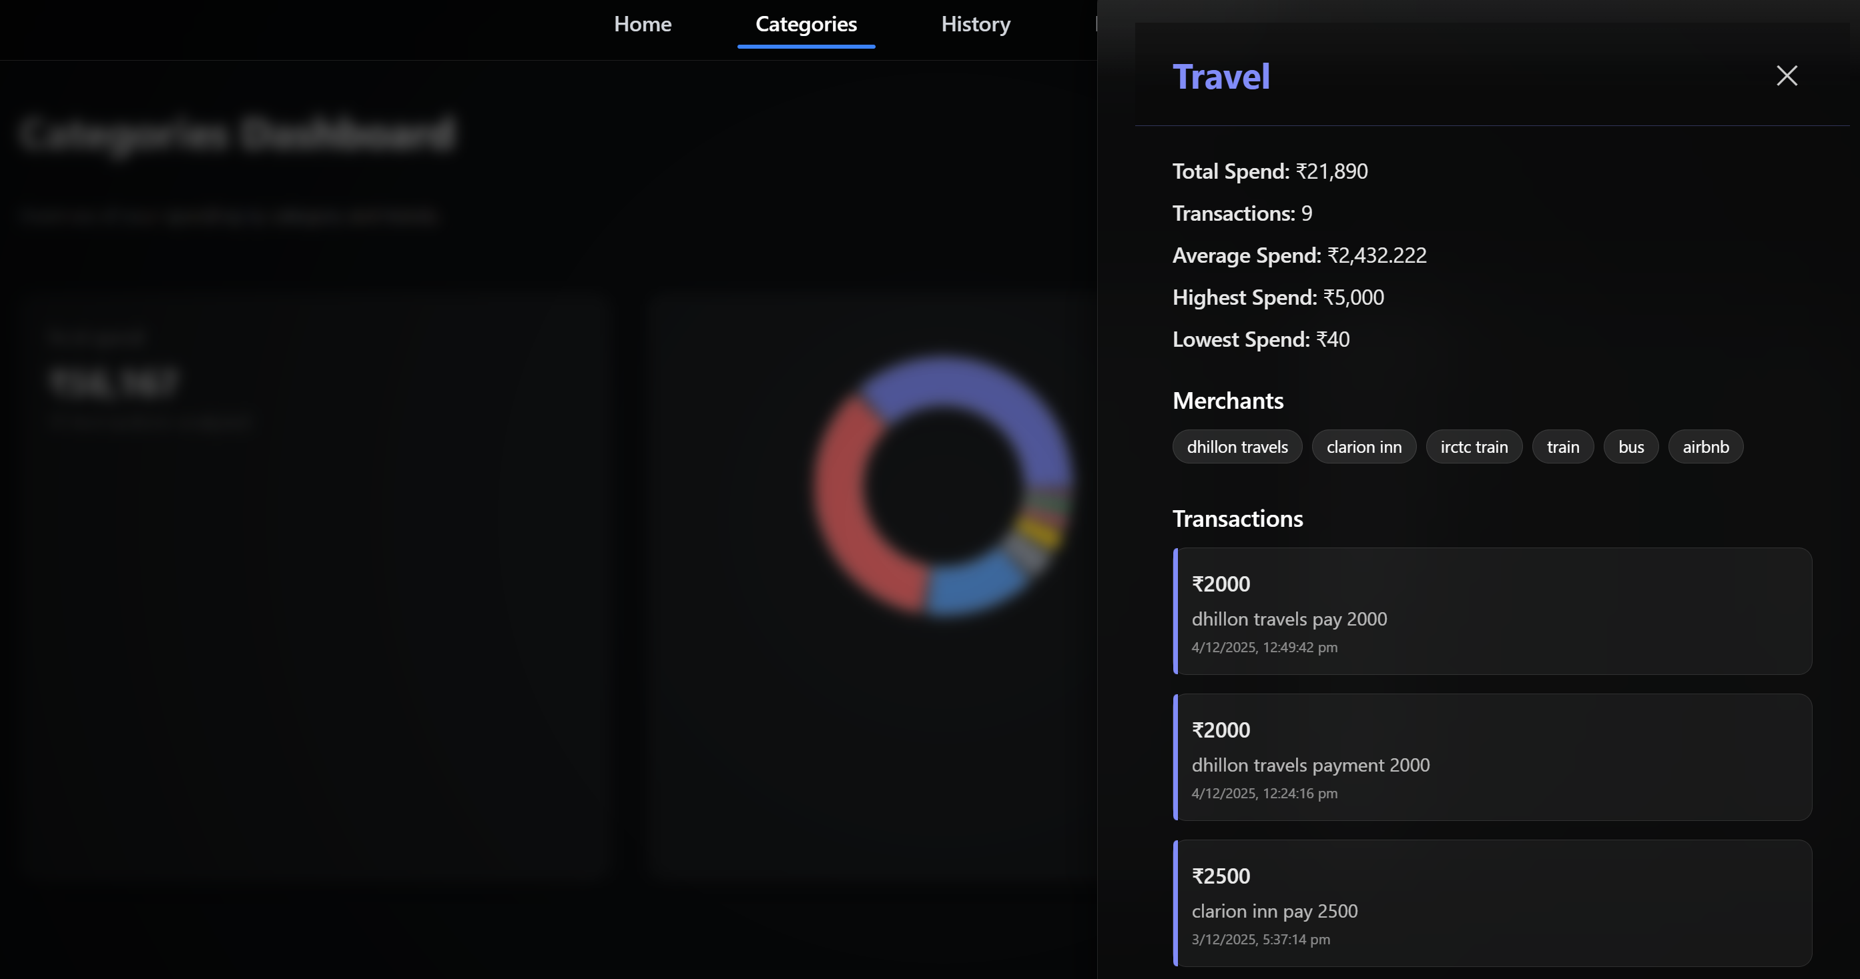Choose the airbnb merchant chip
This screenshot has width=1860, height=979.
coord(1705,447)
